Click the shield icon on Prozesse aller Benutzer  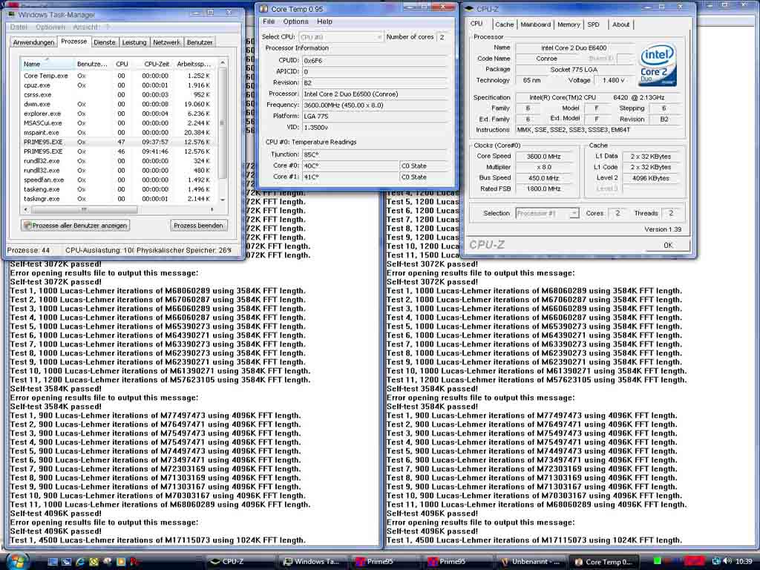click(27, 226)
